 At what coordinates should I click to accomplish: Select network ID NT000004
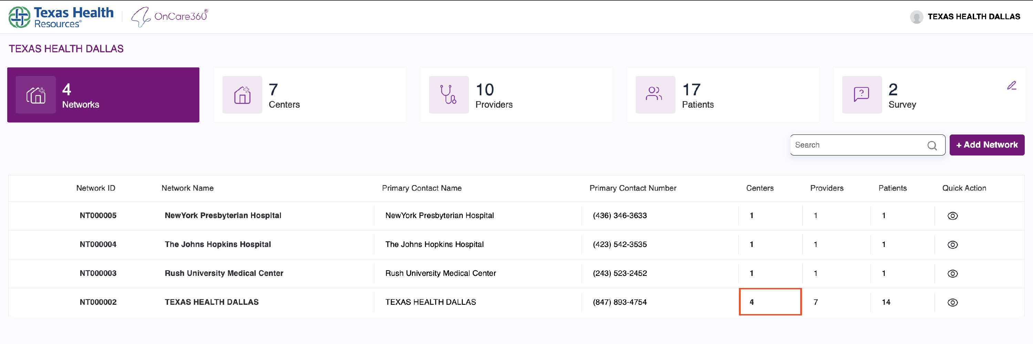(98, 244)
